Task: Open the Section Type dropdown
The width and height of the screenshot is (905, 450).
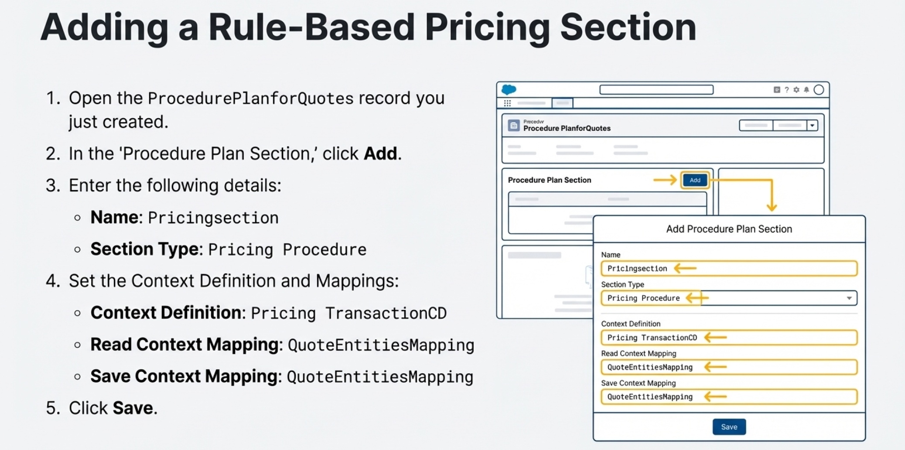Action: pos(849,298)
